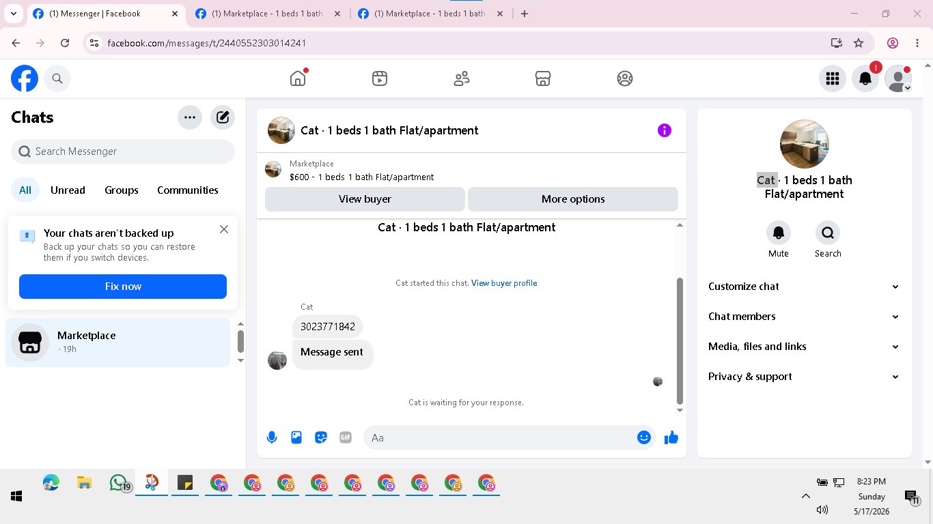Screen dimensions: 933x524
Task: Open the emoji picker smiley icon
Action: coord(644,438)
